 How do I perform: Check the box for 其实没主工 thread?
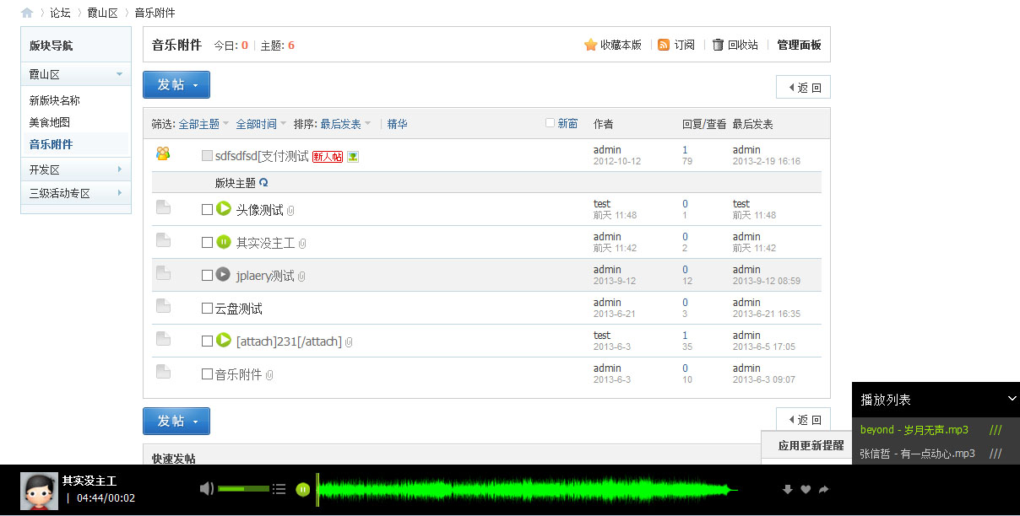(x=207, y=243)
